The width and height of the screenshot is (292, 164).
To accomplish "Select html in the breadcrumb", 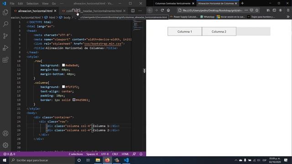I will tap(52, 17).
